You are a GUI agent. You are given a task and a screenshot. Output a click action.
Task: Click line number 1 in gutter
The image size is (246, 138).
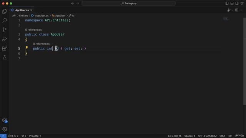coord(19,20)
